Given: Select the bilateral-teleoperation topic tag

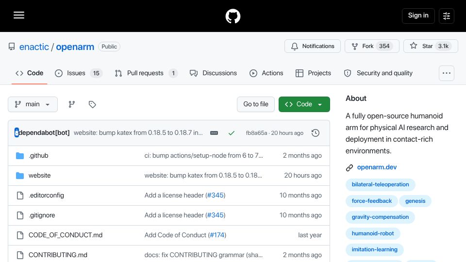Looking at the screenshot, I should coord(380,184).
